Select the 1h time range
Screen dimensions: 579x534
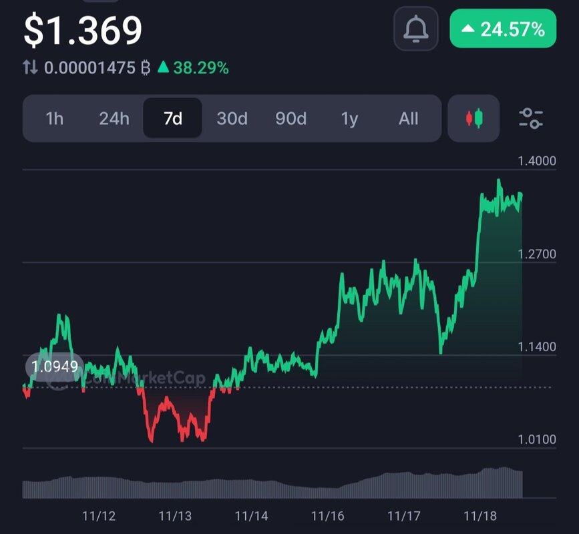pos(54,119)
